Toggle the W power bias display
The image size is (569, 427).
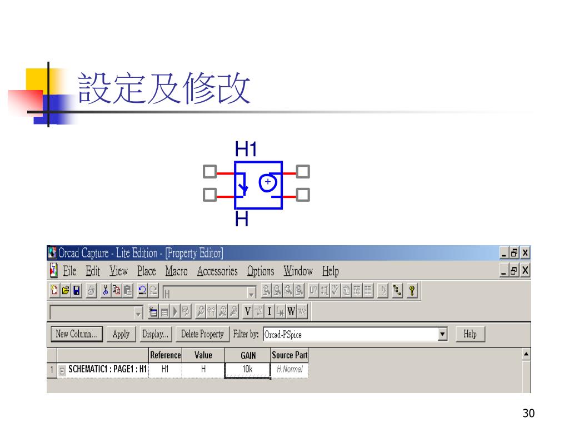(291, 311)
